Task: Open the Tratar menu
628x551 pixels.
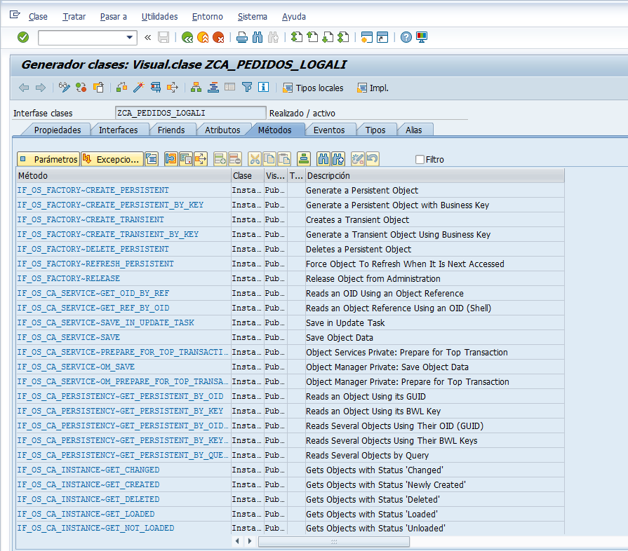Action: tap(74, 16)
